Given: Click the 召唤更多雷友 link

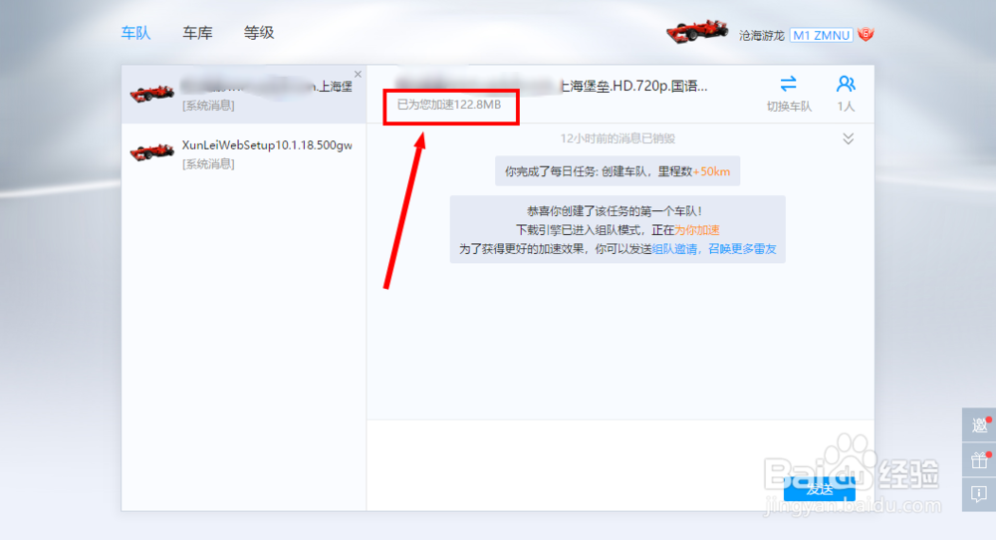Looking at the screenshot, I should (742, 249).
